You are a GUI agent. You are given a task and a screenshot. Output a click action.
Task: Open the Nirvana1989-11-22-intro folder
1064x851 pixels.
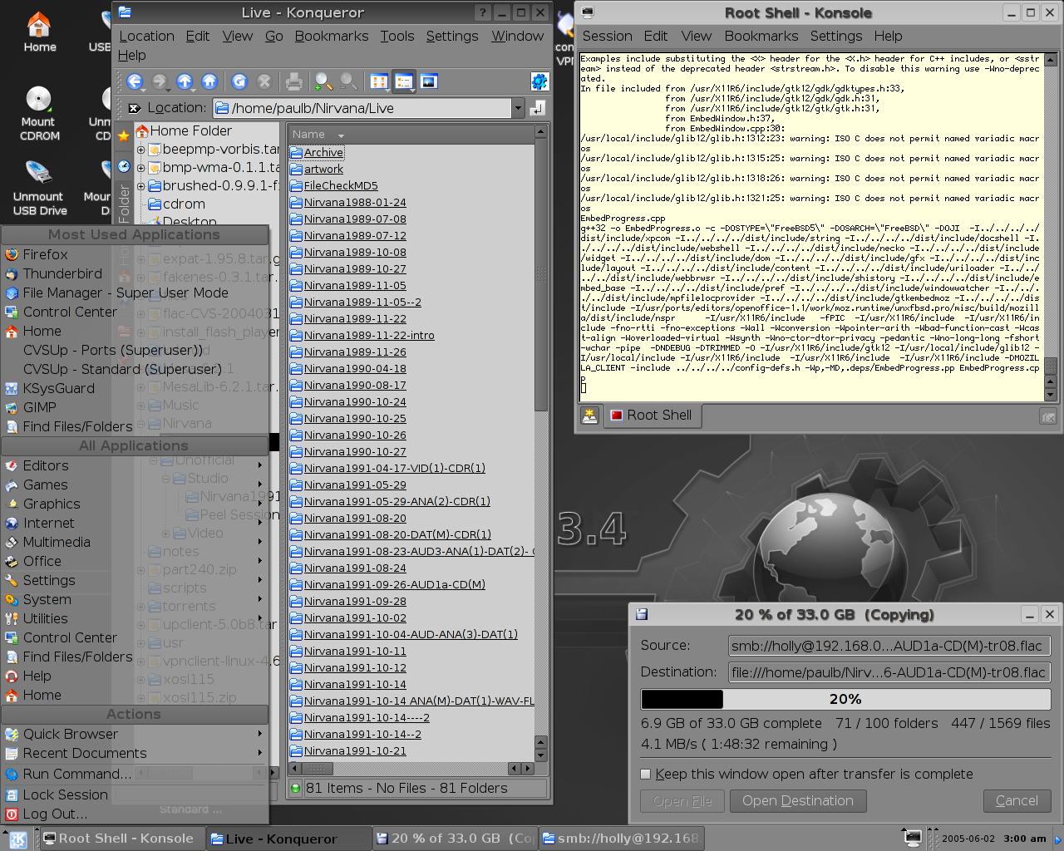pos(368,336)
